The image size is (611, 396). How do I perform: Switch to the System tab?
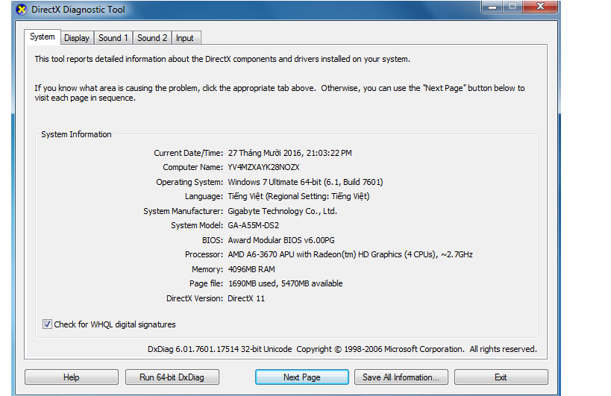pos(42,37)
